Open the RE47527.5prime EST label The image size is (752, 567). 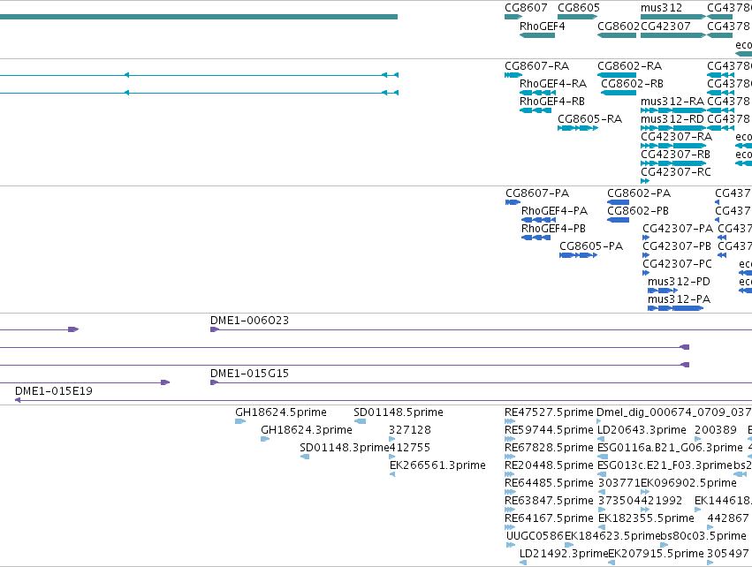(549, 412)
